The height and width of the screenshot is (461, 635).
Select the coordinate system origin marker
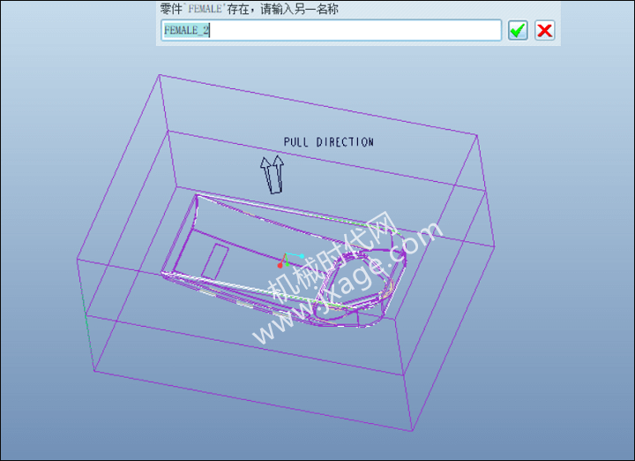tap(289, 260)
